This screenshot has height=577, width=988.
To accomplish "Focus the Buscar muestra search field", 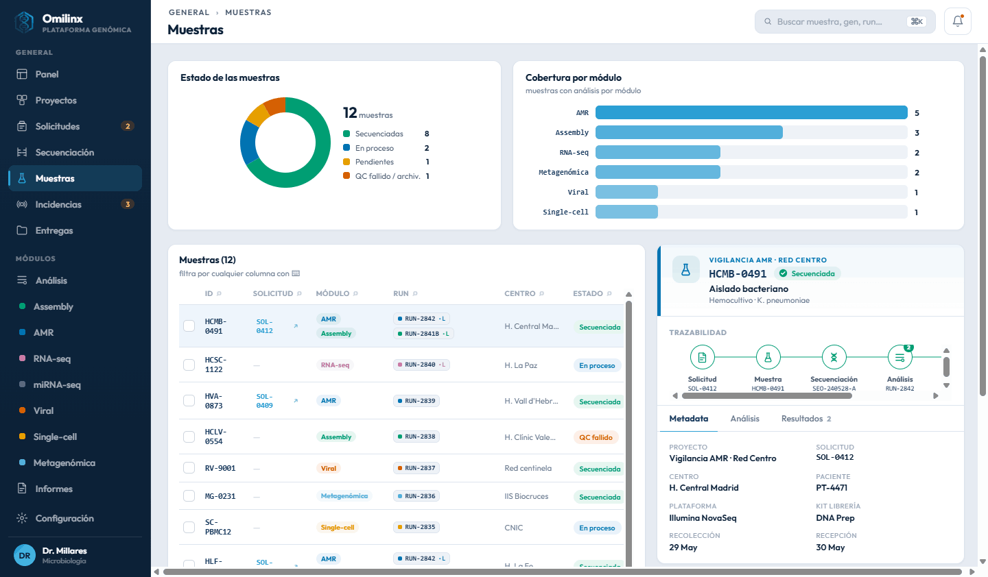I will (x=845, y=21).
